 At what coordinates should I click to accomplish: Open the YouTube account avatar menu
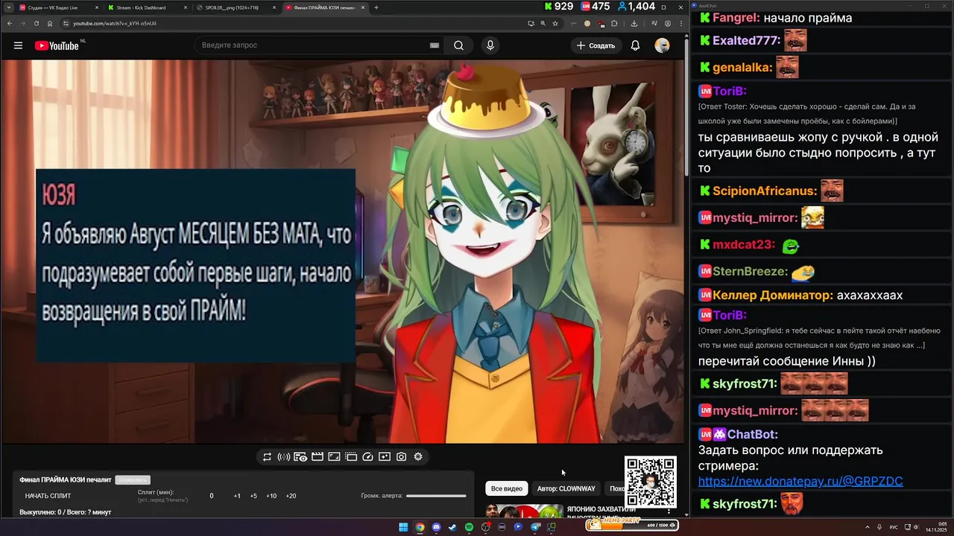pos(662,45)
